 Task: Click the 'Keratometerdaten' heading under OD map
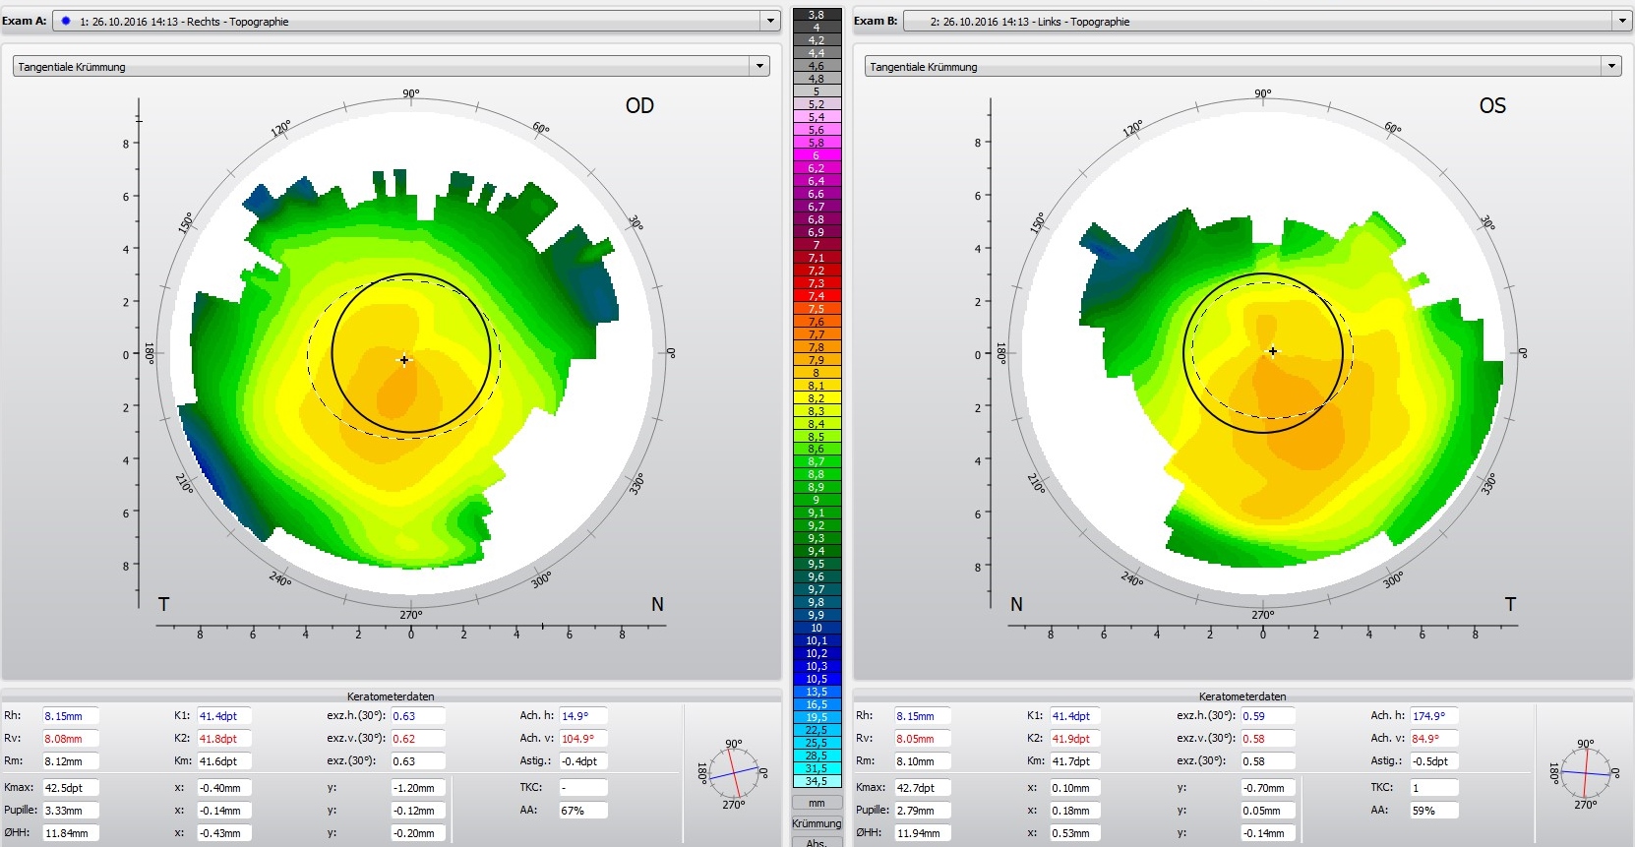[x=391, y=696]
